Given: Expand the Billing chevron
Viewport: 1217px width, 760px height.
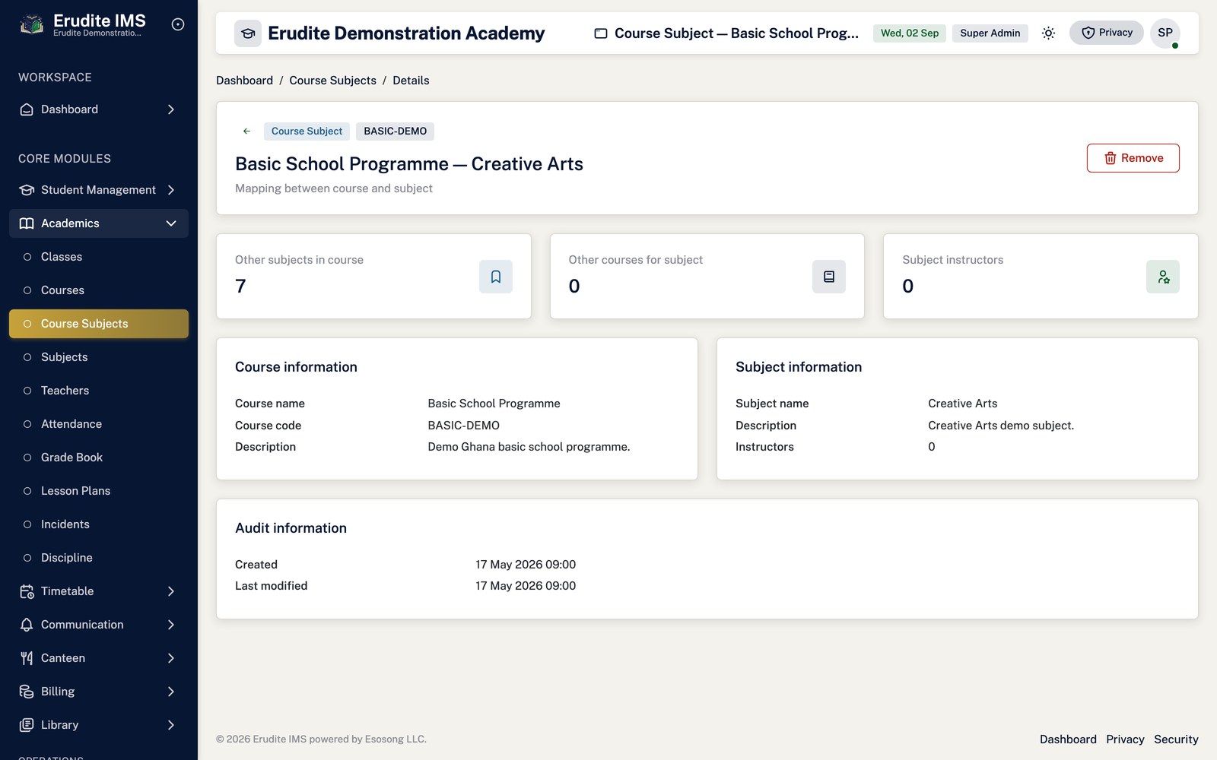Looking at the screenshot, I should (x=171, y=692).
